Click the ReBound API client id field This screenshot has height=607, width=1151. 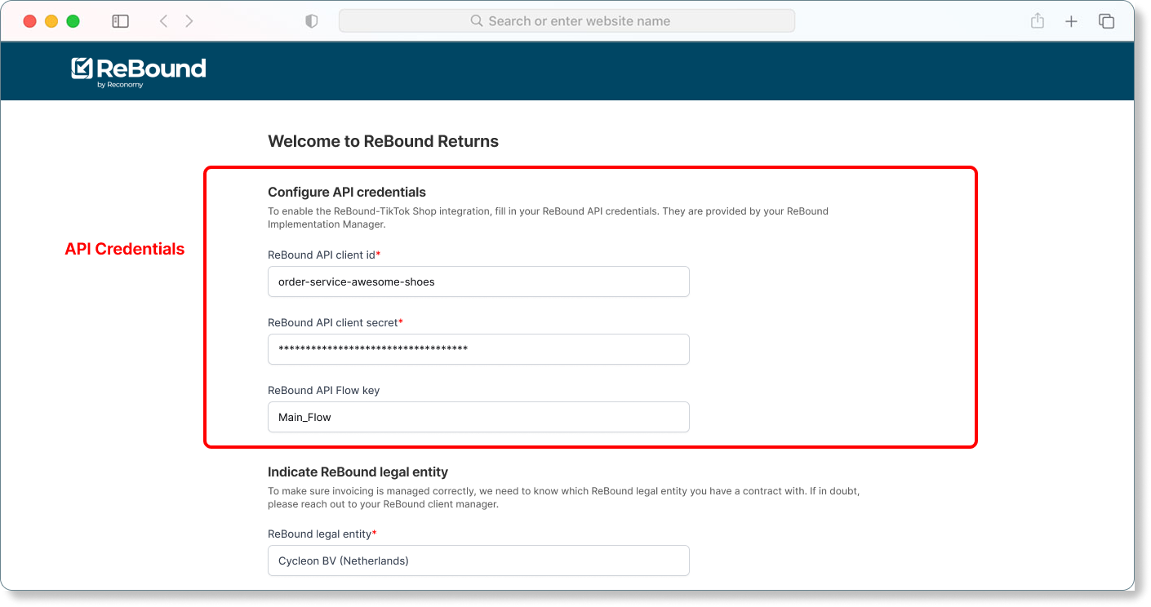478,281
